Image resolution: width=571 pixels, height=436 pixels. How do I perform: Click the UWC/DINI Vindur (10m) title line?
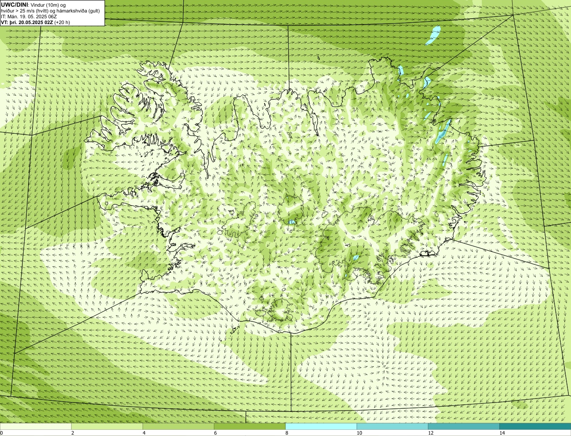pyautogui.click(x=33, y=4)
